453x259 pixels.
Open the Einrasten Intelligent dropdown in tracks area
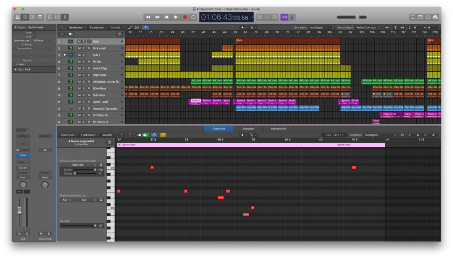[321, 28]
